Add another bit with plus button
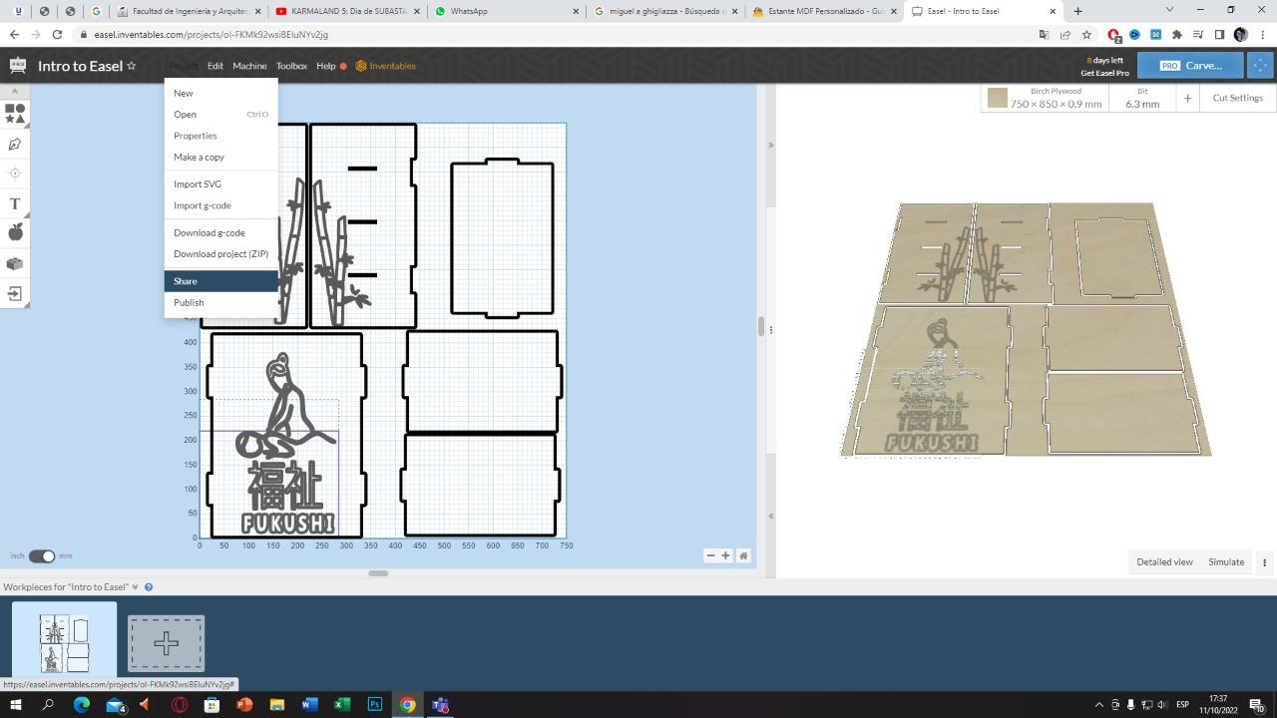 [1187, 98]
